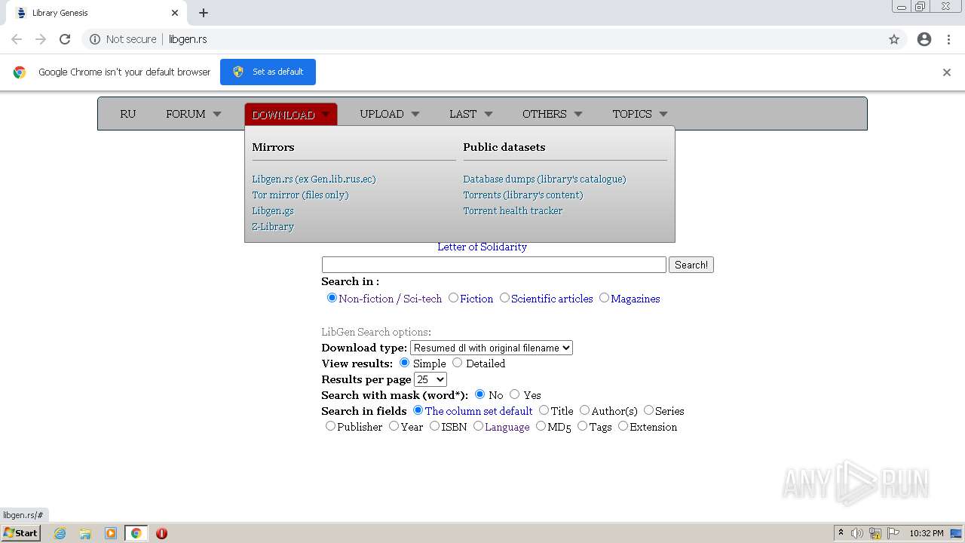Click the search text input field

494,265
